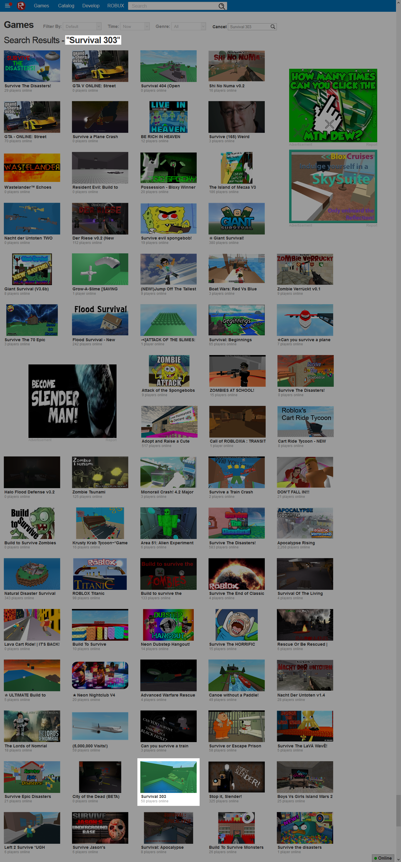
Task: Open the Halo Flood Defense v3.2 title
Action: pos(29,492)
